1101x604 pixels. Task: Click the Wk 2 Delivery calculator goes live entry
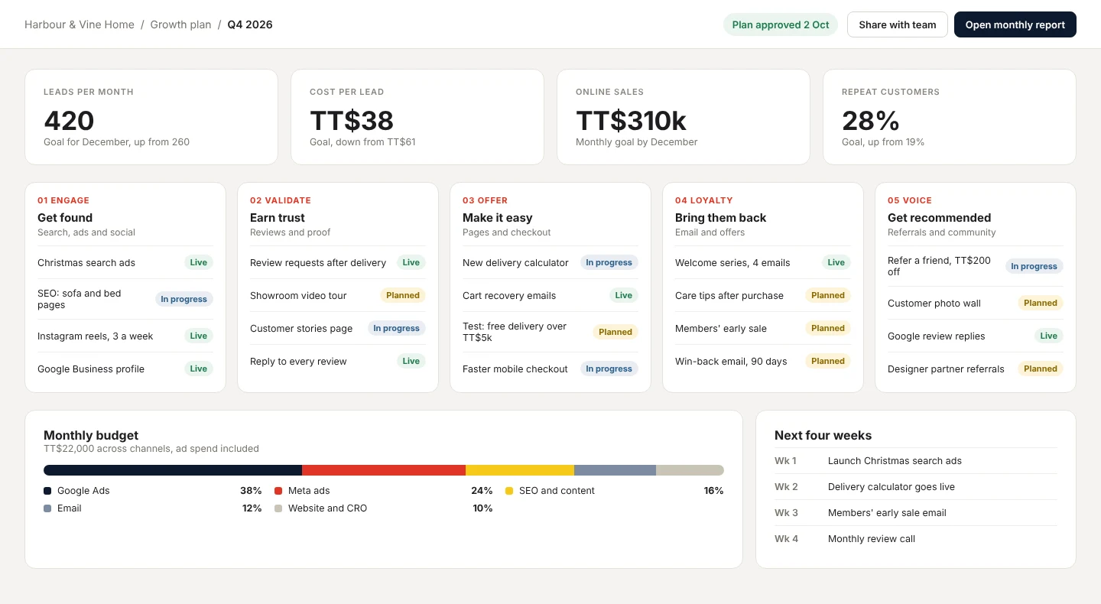point(916,487)
